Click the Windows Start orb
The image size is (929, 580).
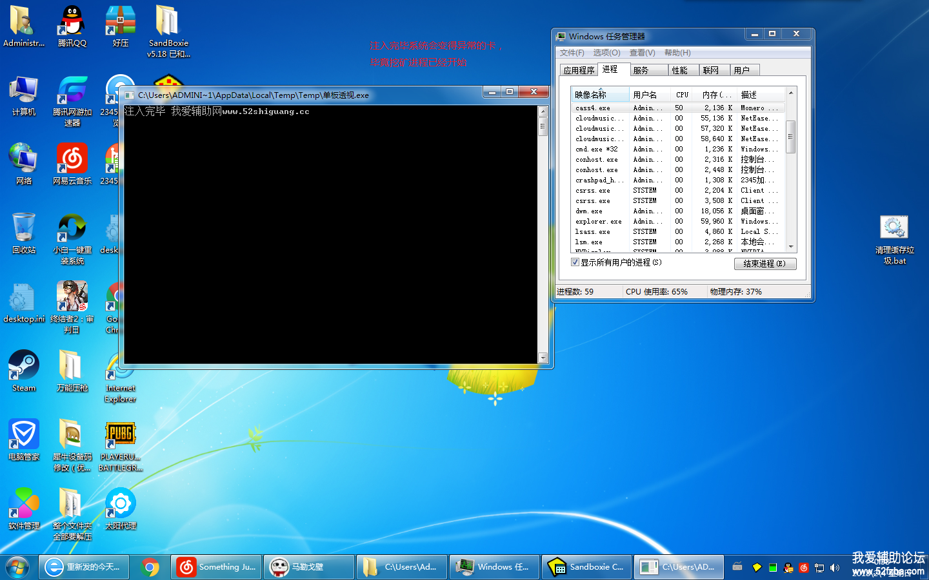17,567
